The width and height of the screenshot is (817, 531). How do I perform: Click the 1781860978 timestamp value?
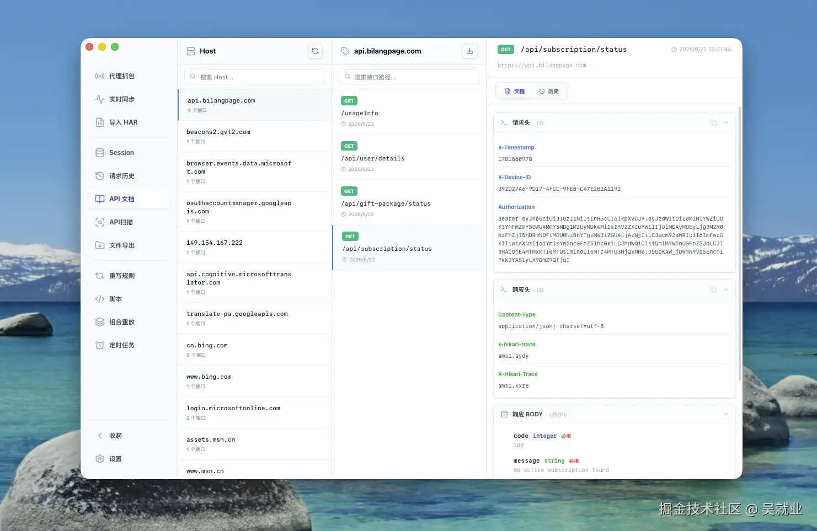(x=515, y=159)
